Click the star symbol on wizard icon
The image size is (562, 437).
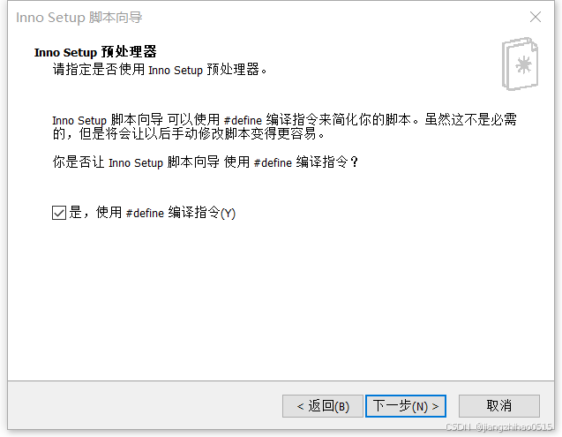pyautogui.click(x=524, y=65)
